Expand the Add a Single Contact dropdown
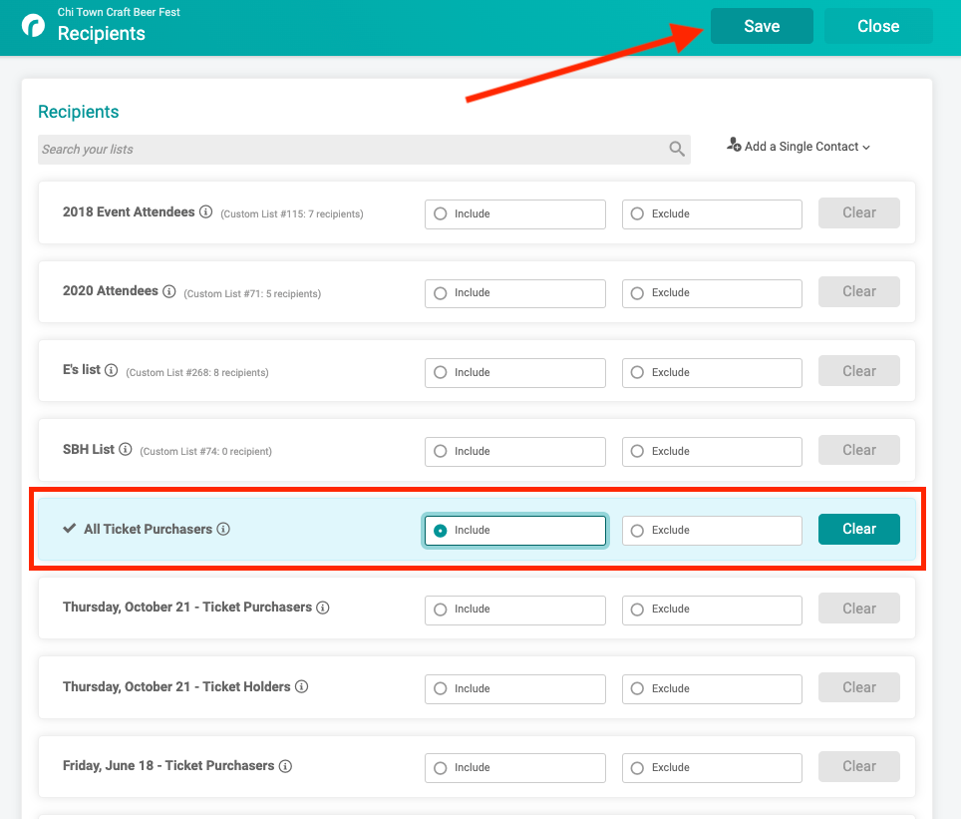961x819 pixels. 799,146
